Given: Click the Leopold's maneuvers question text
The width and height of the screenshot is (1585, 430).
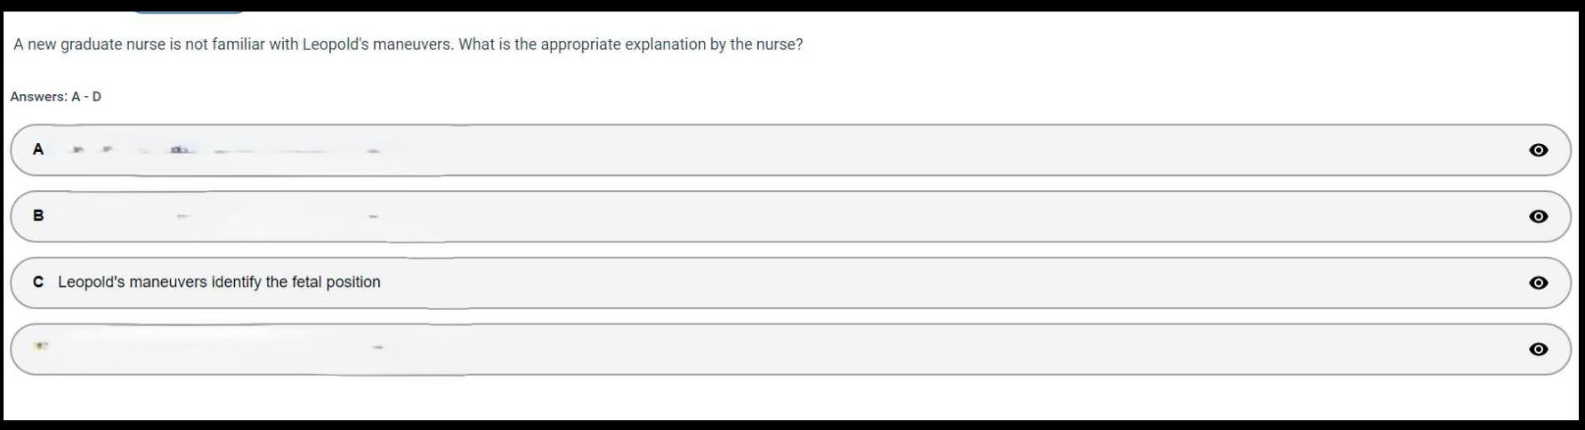Looking at the screenshot, I should [408, 44].
